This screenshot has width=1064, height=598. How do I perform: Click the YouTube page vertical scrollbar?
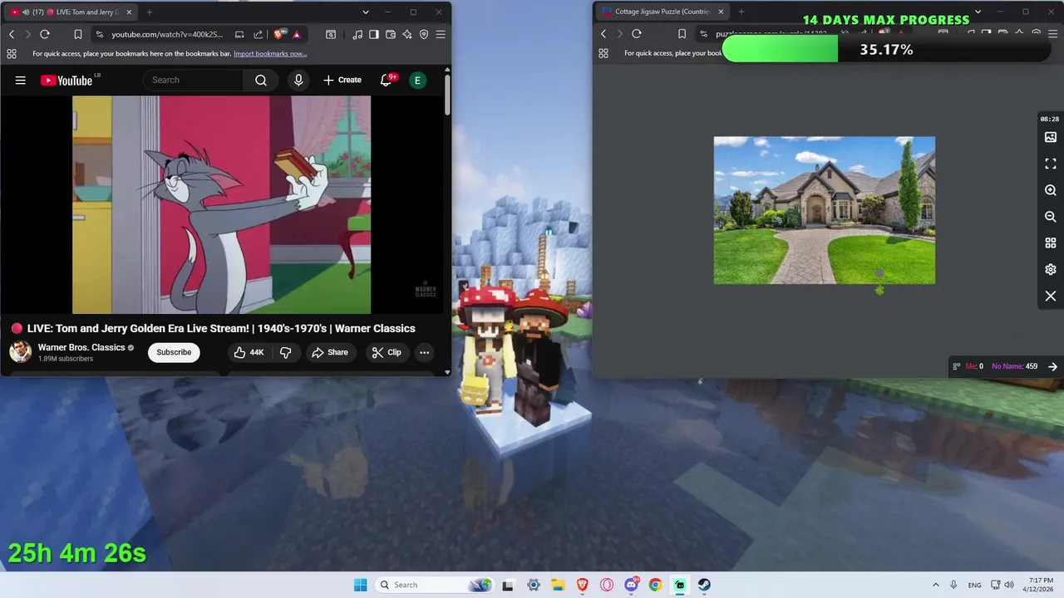click(447, 96)
